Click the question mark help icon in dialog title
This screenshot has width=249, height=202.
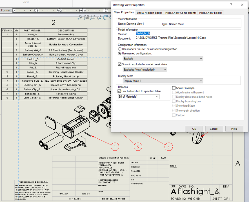point(231,5)
